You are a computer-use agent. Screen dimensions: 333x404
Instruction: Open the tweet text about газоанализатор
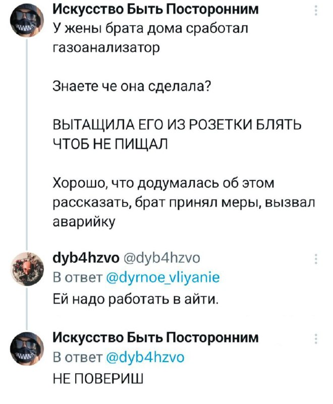[150, 38]
